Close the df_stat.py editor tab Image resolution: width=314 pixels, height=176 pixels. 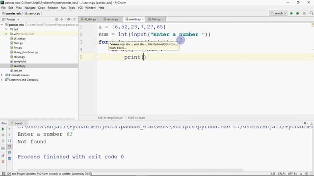point(98,20)
